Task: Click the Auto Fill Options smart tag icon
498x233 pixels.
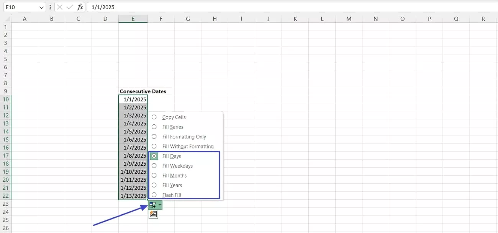Action: [152, 204]
